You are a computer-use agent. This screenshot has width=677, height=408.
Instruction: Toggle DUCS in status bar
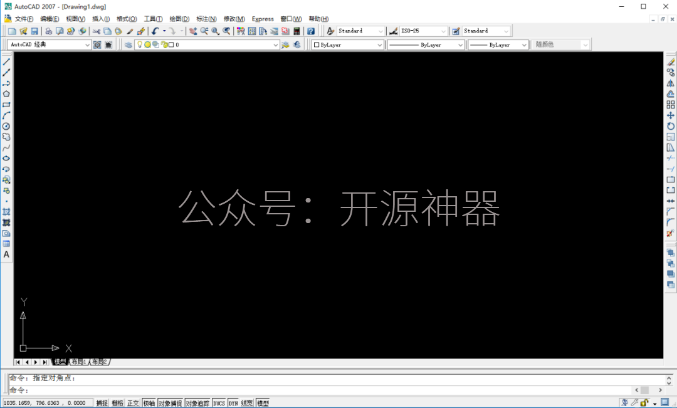pos(219,403)
